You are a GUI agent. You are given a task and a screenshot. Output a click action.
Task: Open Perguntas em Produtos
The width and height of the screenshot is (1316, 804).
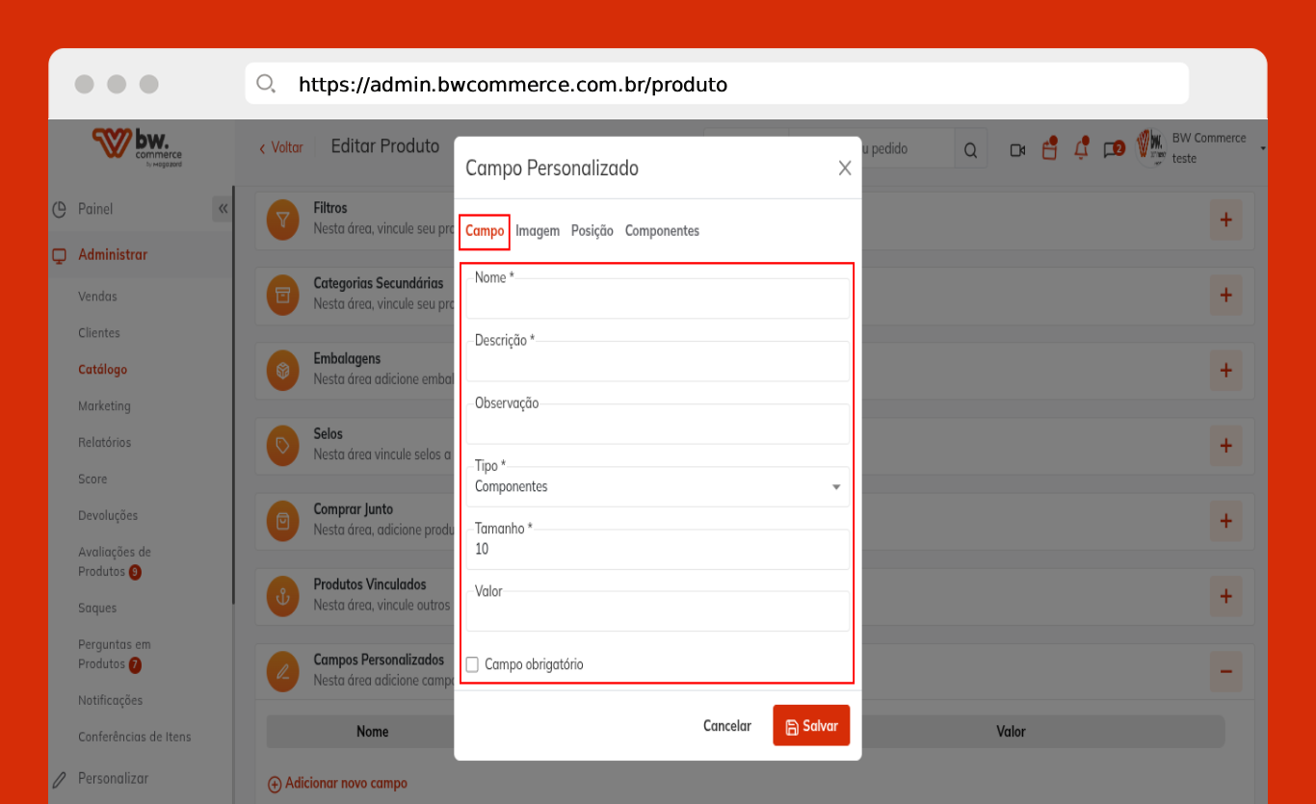pyautogui.click(x=115, y=655)
